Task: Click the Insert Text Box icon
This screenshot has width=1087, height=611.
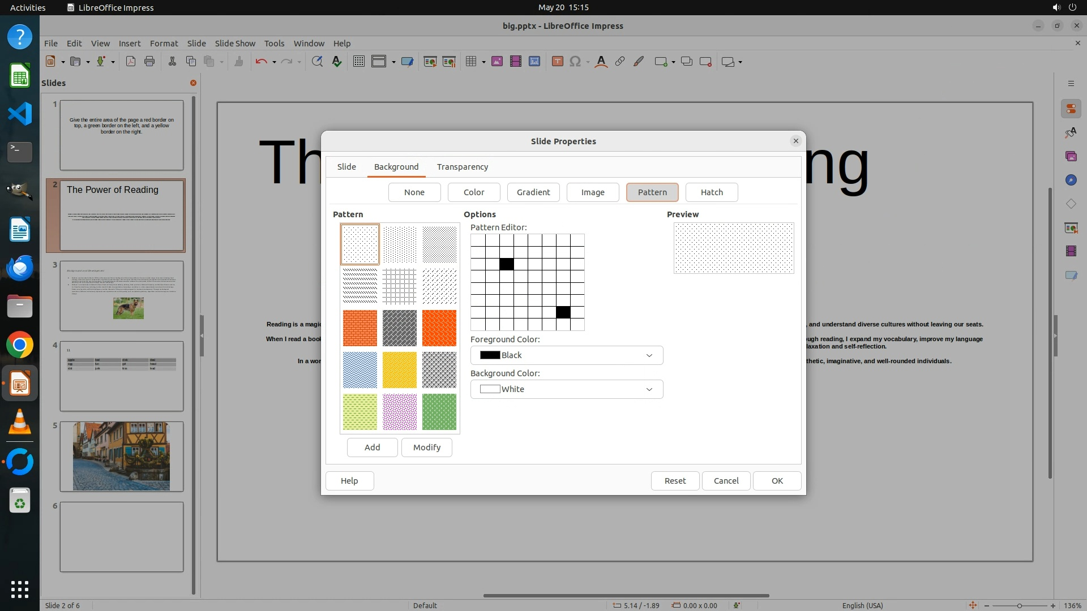Action: (557, 62)
